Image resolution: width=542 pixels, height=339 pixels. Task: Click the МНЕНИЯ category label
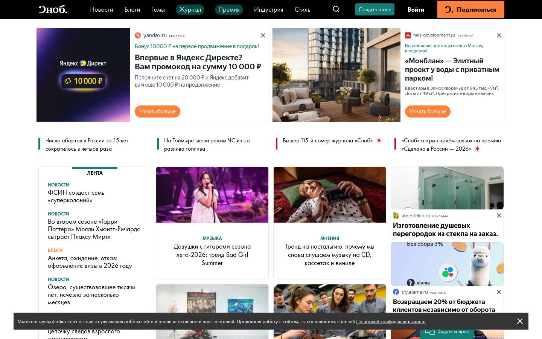(x=330, y=238)
